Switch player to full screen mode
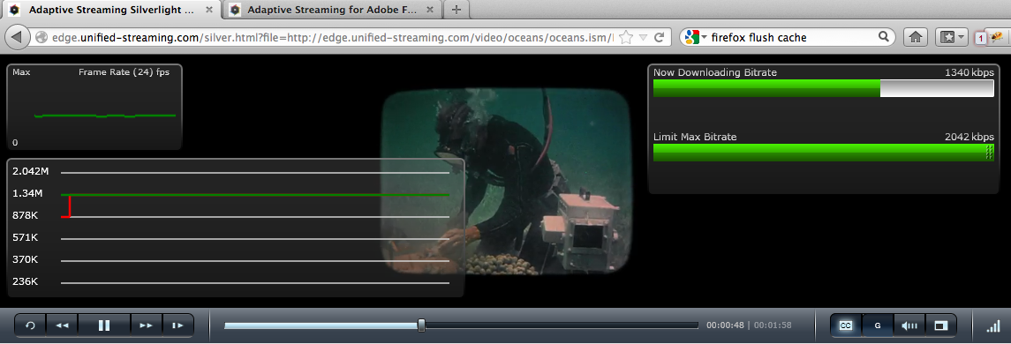 point(940,326)
